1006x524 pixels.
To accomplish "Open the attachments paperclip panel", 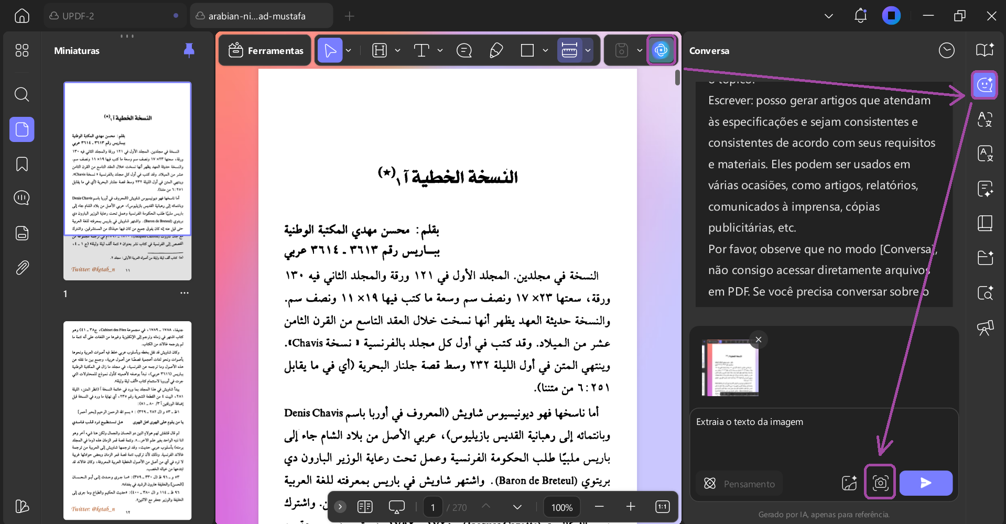I will point(22,268).
